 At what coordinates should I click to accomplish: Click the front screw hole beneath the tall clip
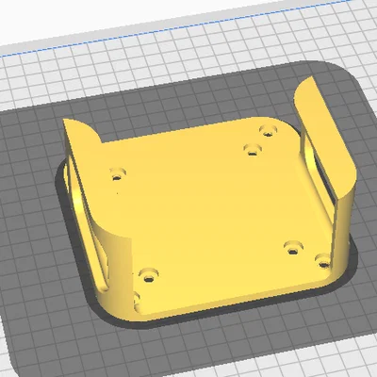tap(323, 261)
